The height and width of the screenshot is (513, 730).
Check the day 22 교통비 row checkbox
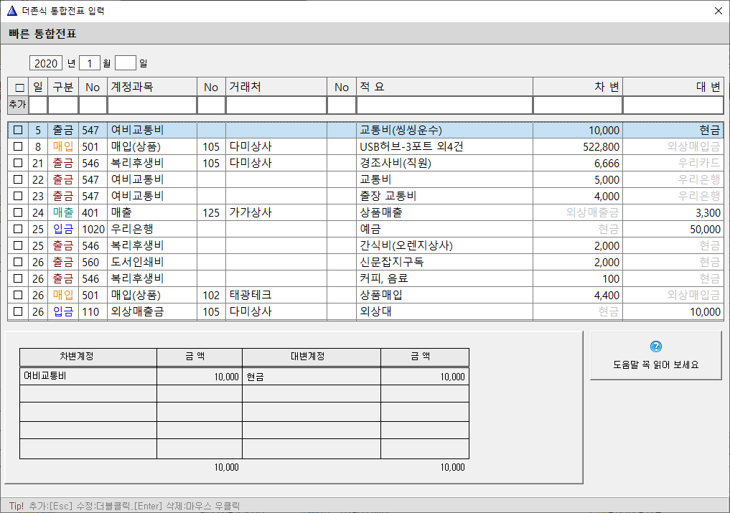18,179
